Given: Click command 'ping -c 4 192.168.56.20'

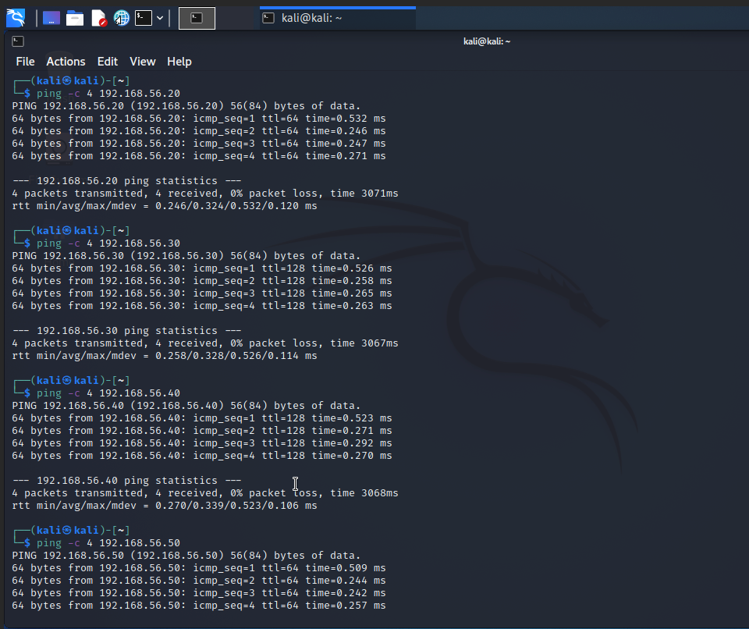Looking at the screenshot, I should (108, 93).
